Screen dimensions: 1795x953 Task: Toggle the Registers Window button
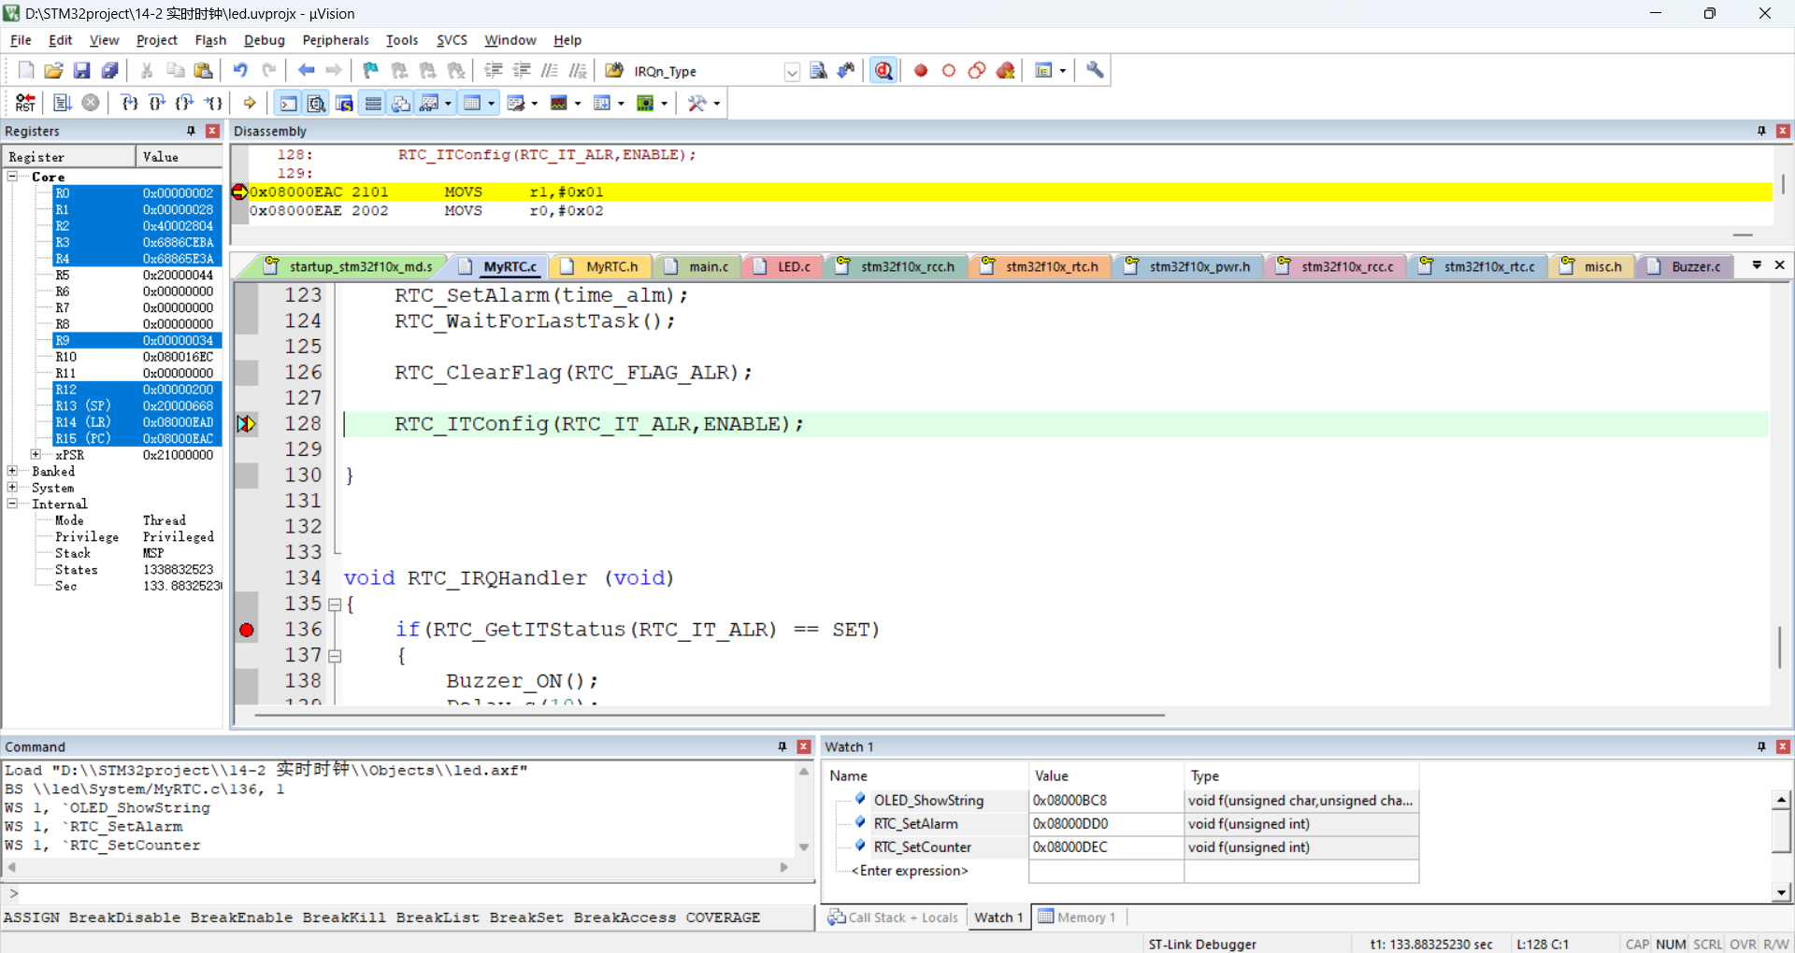tap(372, 103)
